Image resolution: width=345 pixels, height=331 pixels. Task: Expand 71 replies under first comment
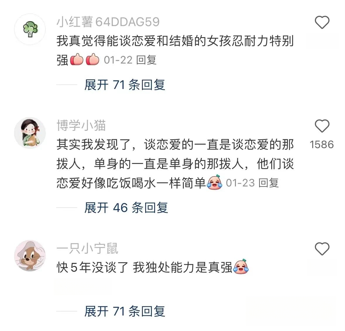(125, 85)
